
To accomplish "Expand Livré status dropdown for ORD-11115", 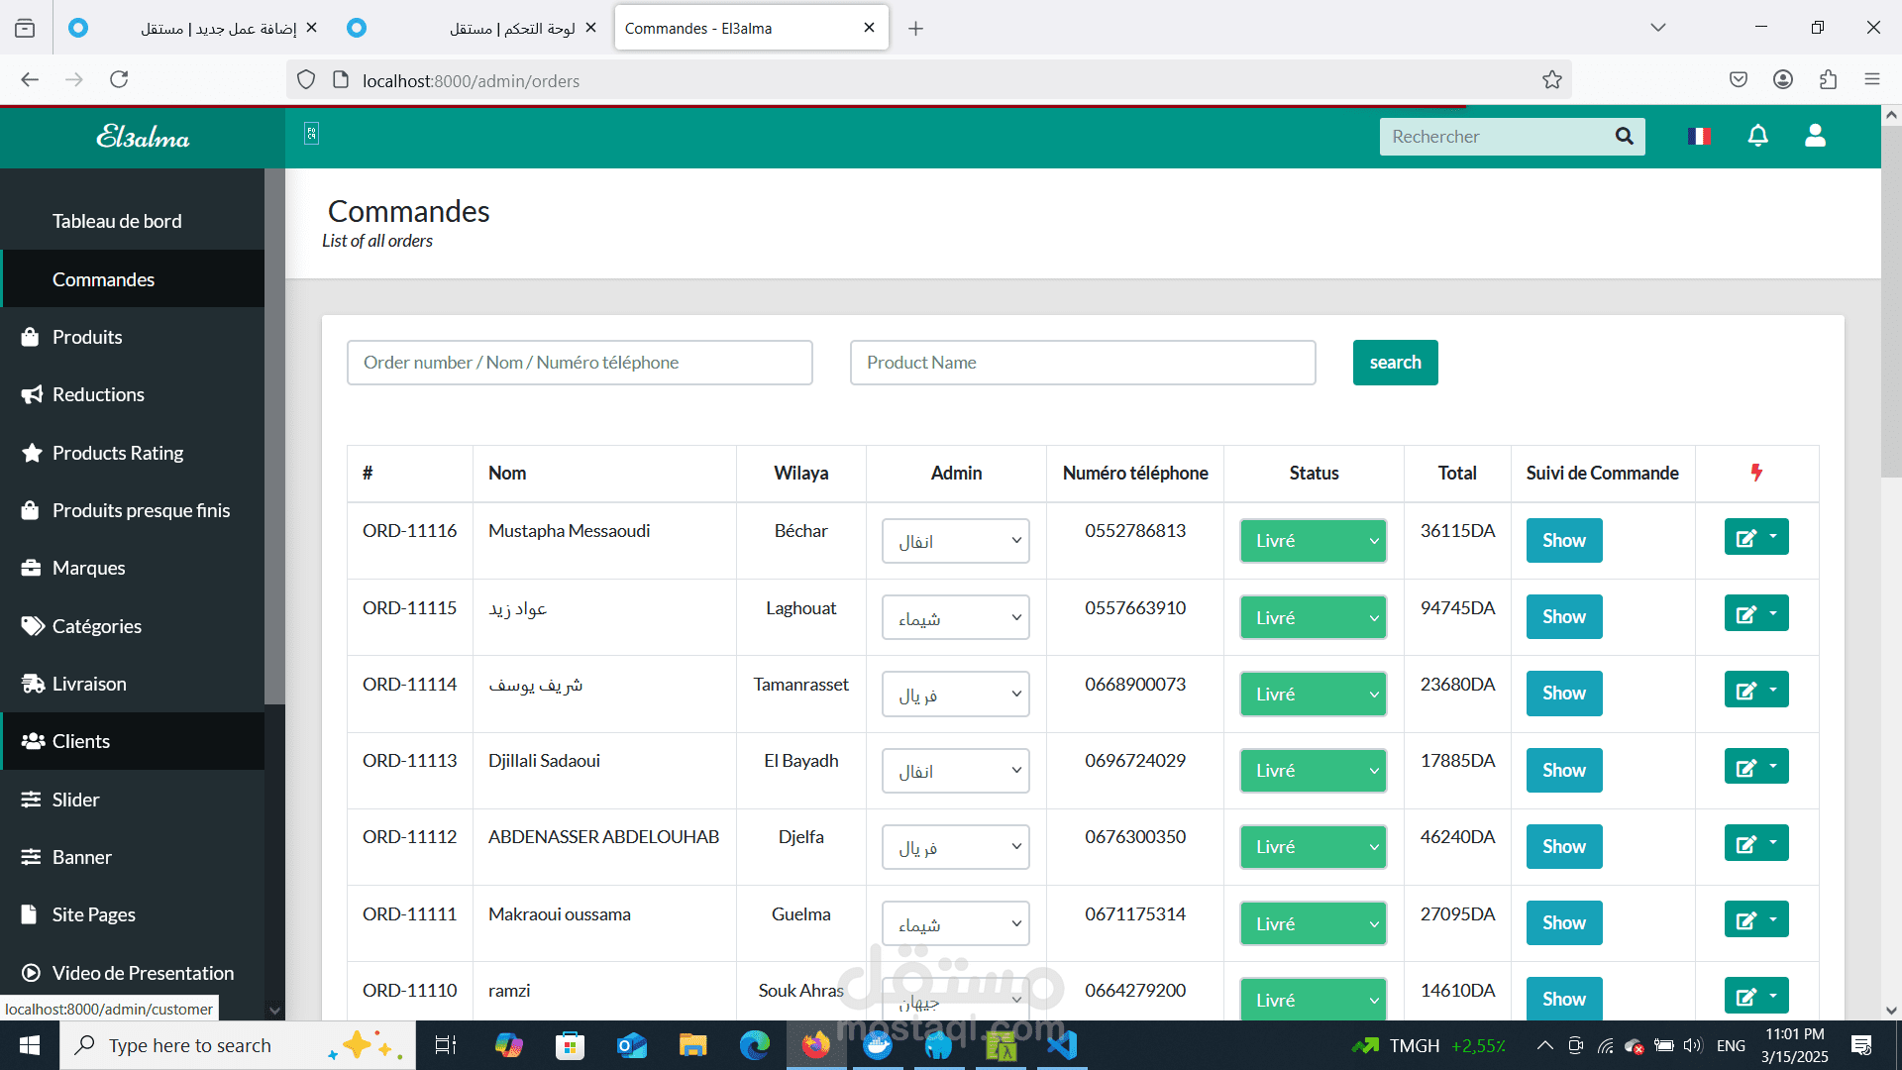I will [1313, 617].
